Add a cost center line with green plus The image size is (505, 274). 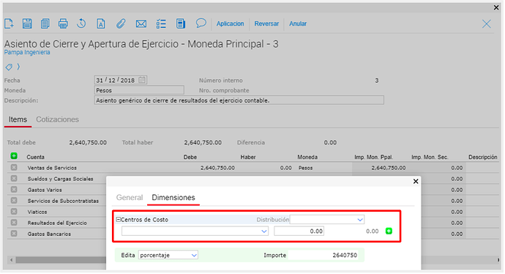389,231
